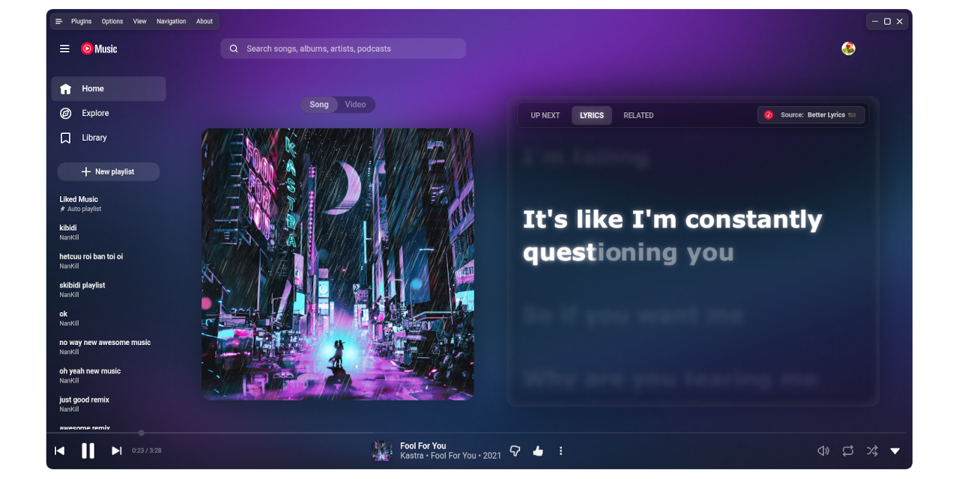This screenshot has height=479, width=959.
Task: Switch to Video mode
Action: (355, 105)
